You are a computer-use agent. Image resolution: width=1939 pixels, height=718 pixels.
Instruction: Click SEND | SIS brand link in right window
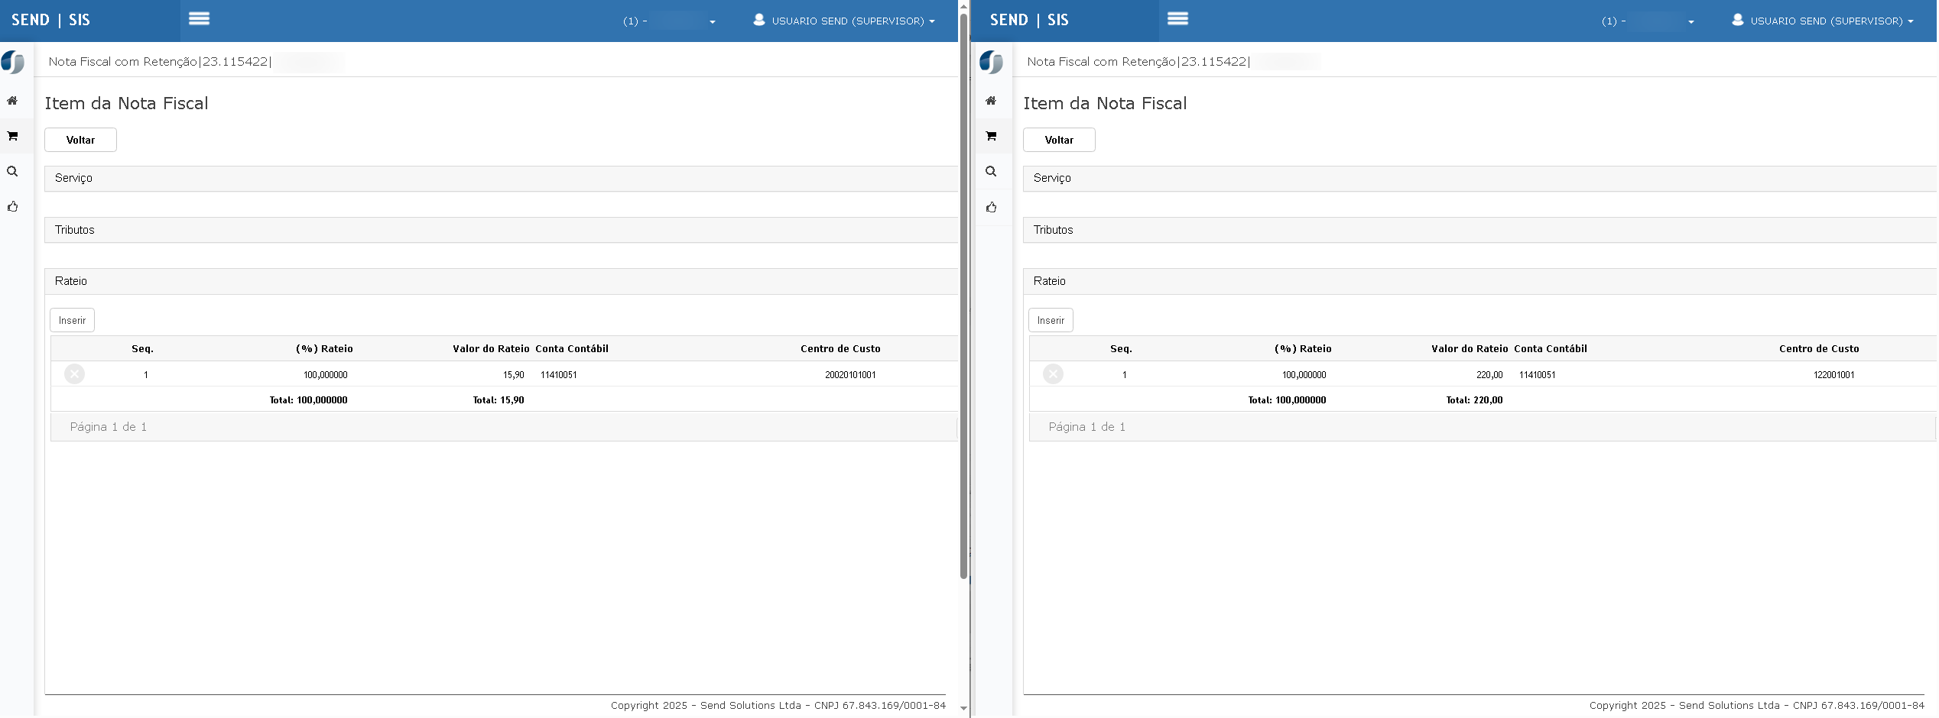pos(1029,20)
